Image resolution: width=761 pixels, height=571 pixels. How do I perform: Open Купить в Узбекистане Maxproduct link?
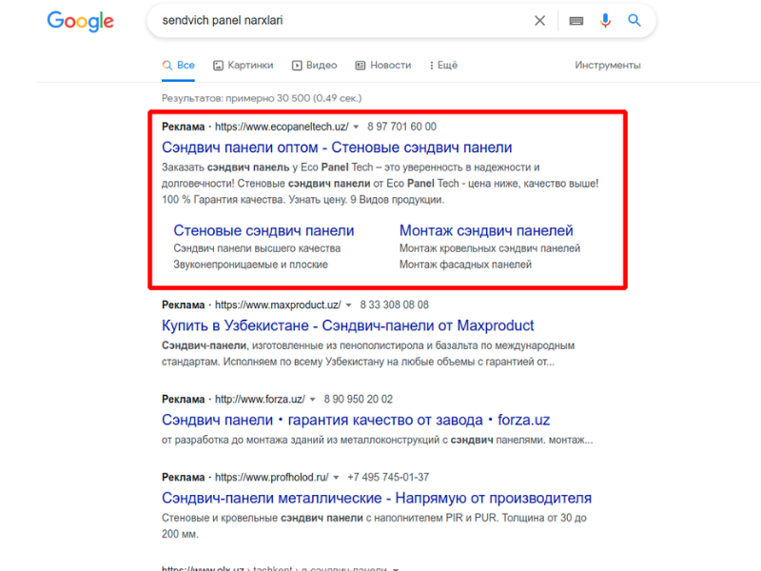pos(347,325)
